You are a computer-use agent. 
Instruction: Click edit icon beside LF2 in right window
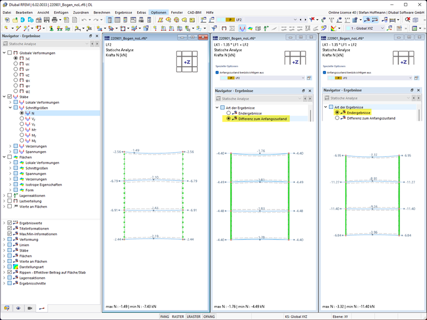tap(416, 78)
